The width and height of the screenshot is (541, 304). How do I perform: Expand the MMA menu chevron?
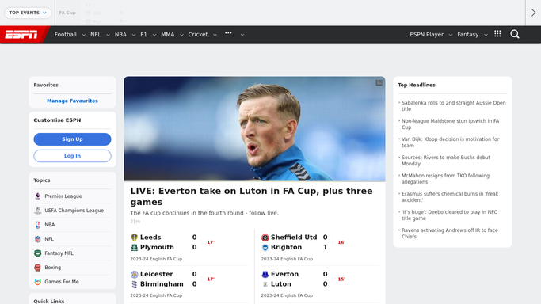coord(181,35)
